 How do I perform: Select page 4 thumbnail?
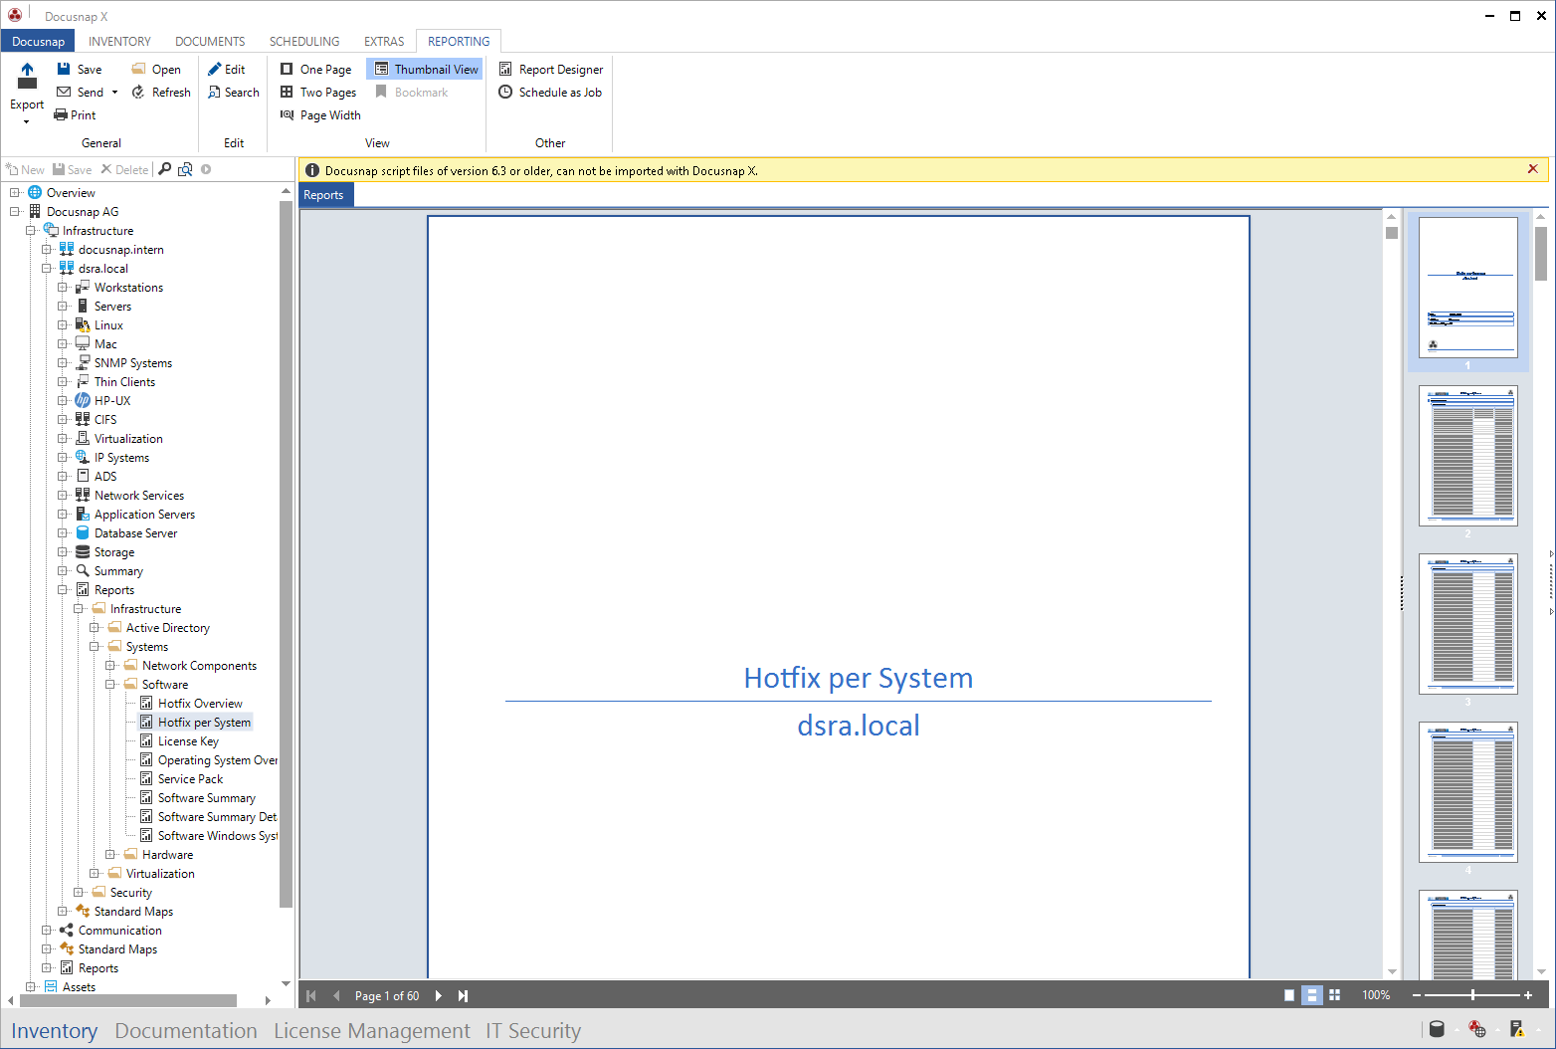coord(1468,792)
